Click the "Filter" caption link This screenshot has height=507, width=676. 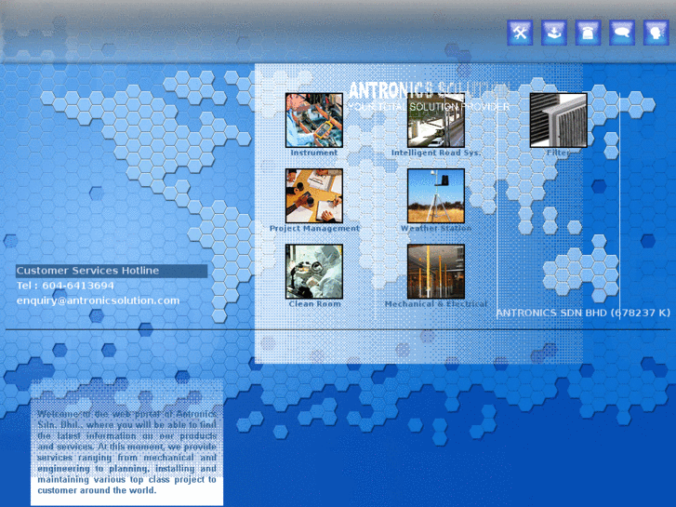click(x=558, y=153)
